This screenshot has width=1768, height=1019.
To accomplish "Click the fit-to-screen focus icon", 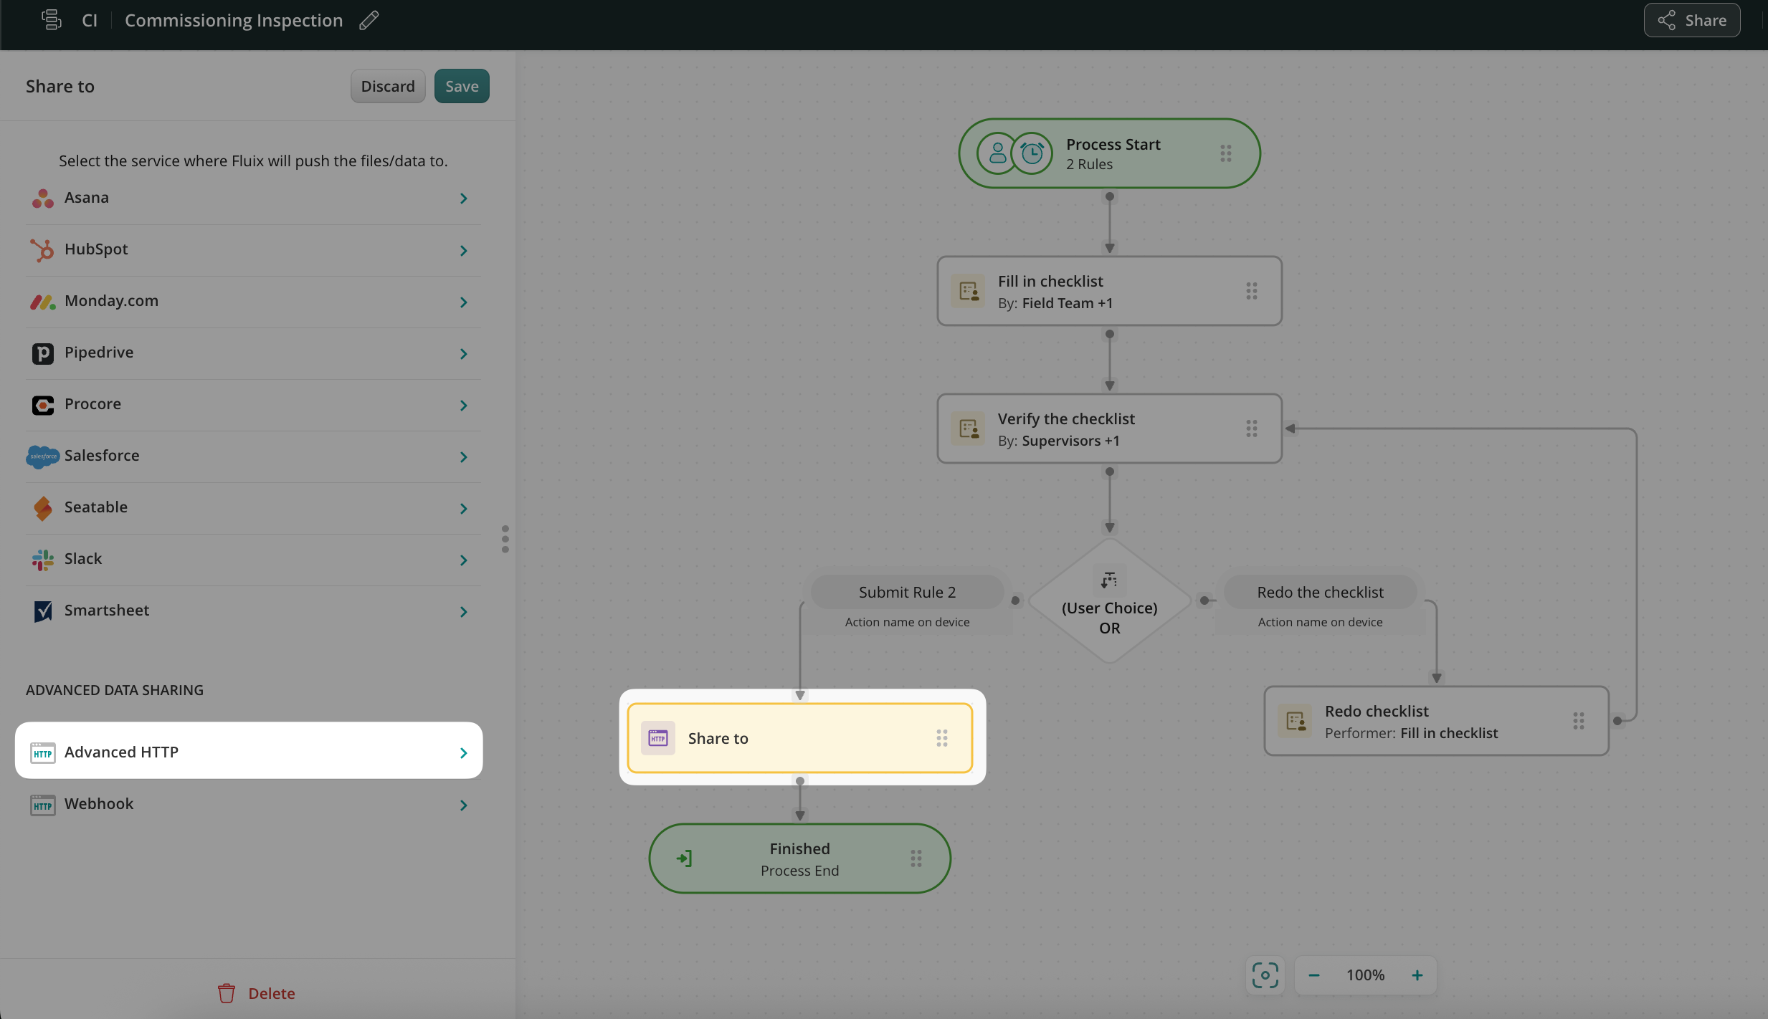I will click(1265, 975).
